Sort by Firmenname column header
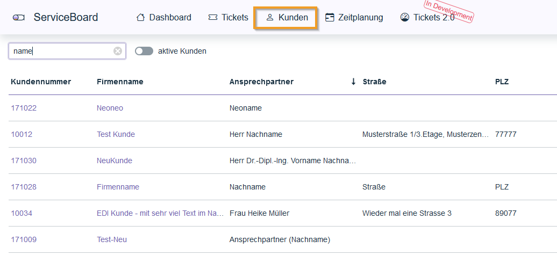 [x=120, y=82]
